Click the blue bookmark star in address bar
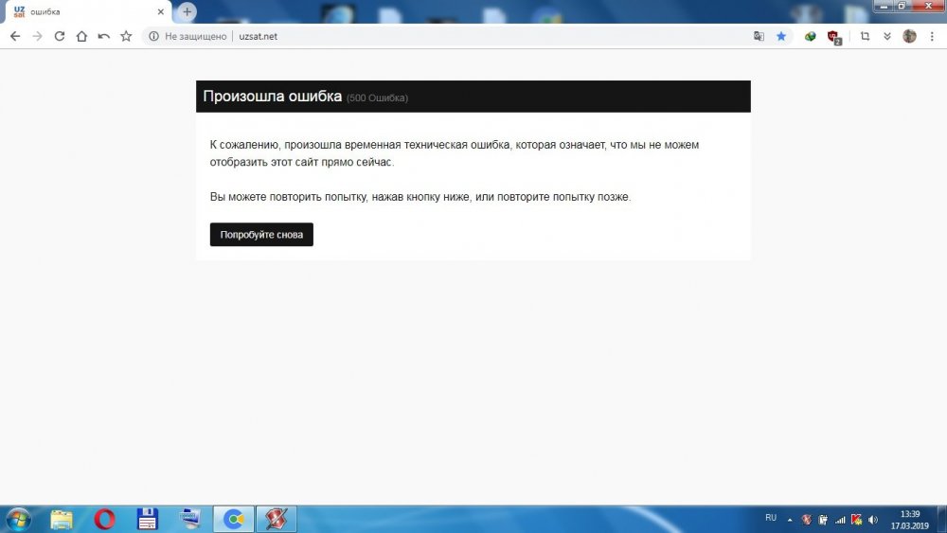 781,36
